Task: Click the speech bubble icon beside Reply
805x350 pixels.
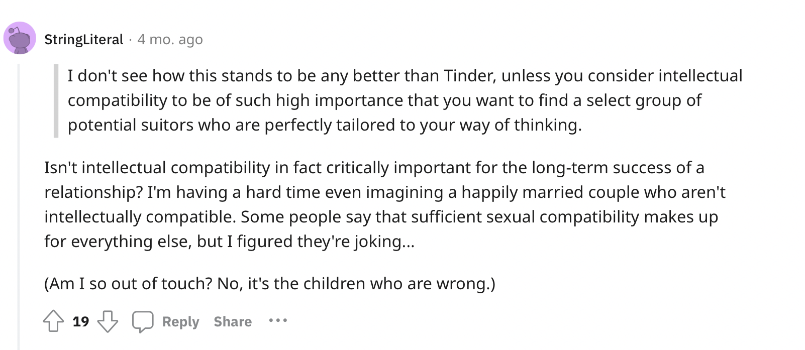Action: 142,321
